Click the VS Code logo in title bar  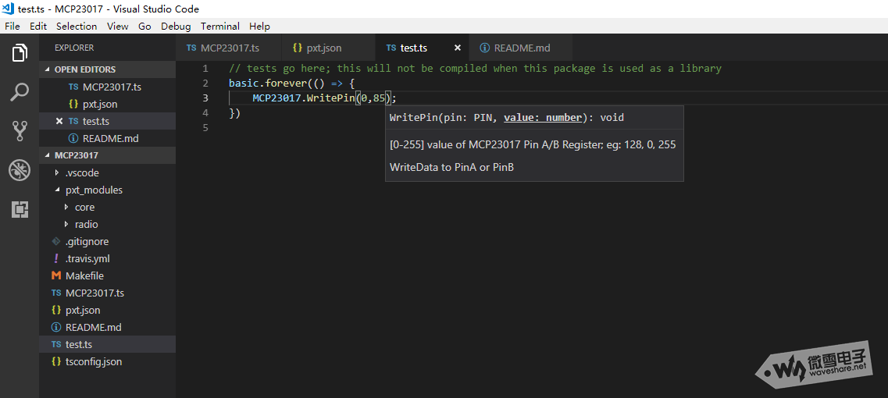[x=8, y=9]
